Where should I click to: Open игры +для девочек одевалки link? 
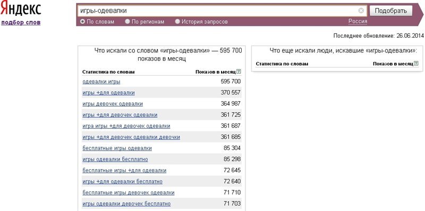[120, 115]
